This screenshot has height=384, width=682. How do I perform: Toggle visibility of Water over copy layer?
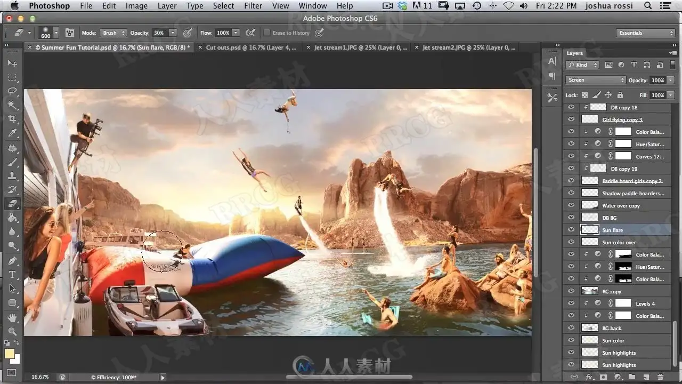point(571,205)
